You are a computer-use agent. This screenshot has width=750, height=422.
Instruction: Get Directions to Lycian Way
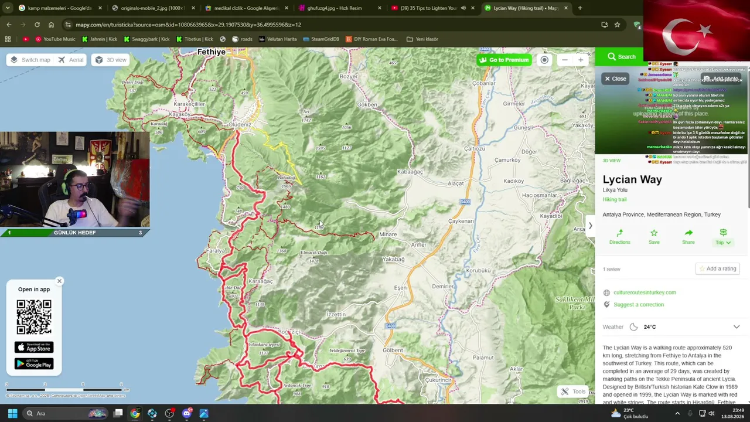pos(619,237)
